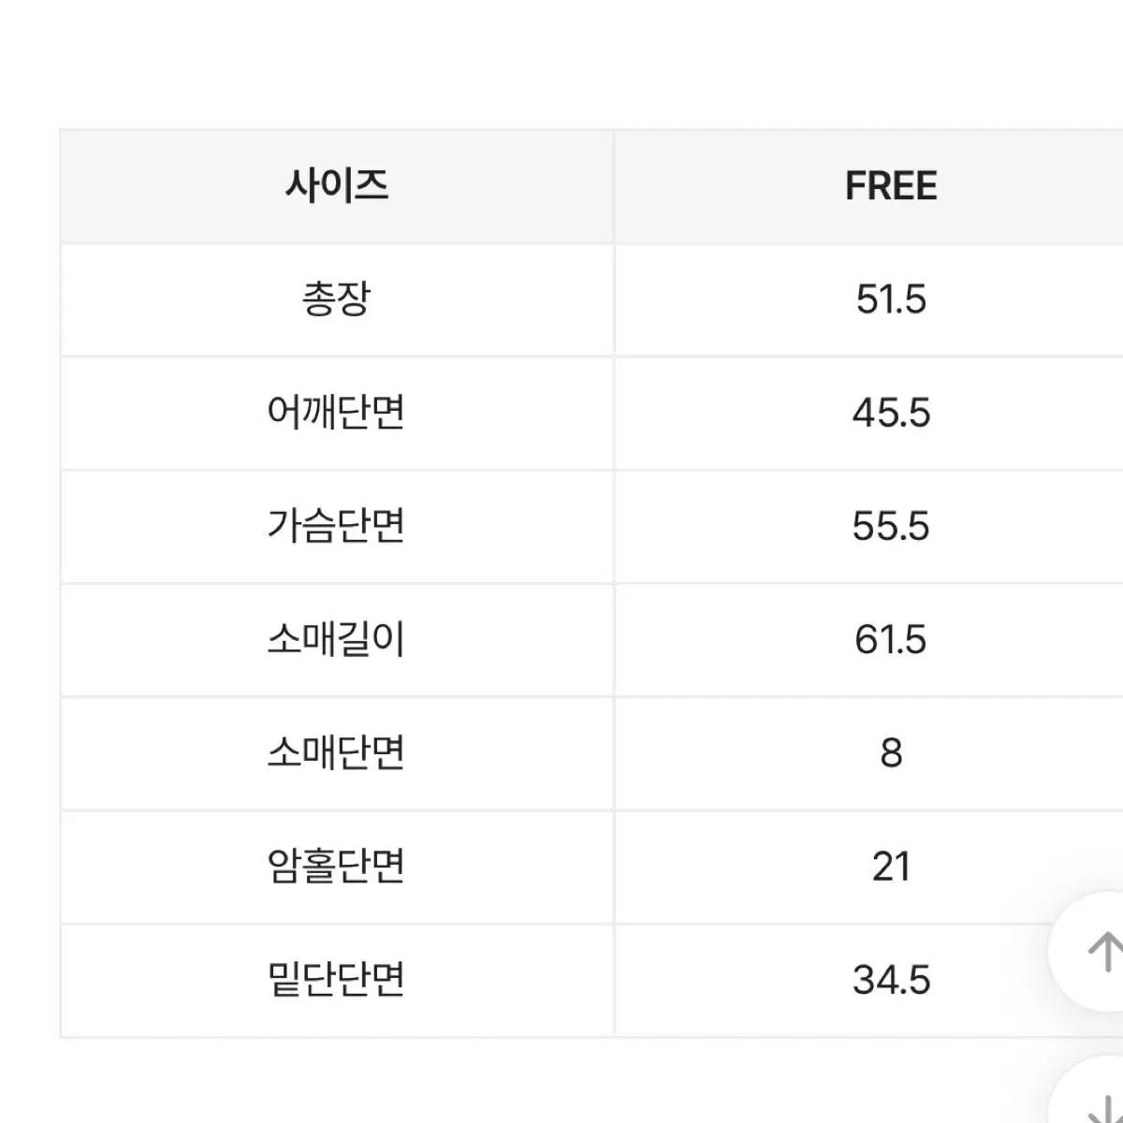The width and height of the screenshot is (1123, 1123).
Task: Select the 사이즈 header cell
Action: 337,186
